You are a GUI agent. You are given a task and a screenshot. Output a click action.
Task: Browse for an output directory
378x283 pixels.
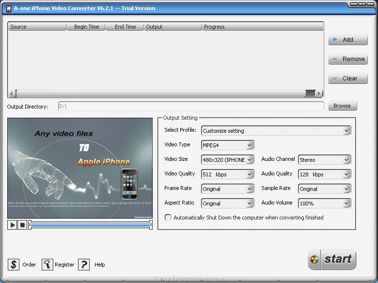coord(342,106)
